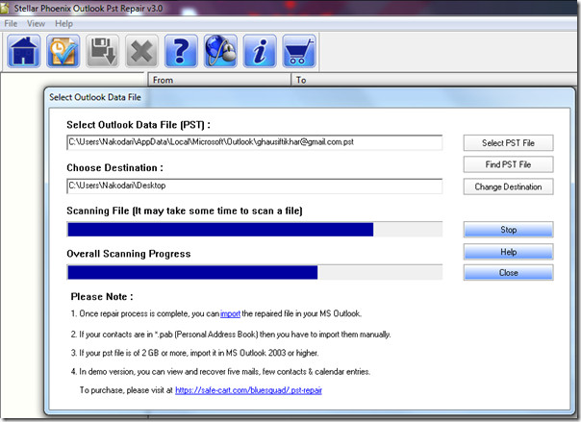The image size is (581, 422).
Task: Open the safe-cart.com purchase link
Action: (248, 390)
